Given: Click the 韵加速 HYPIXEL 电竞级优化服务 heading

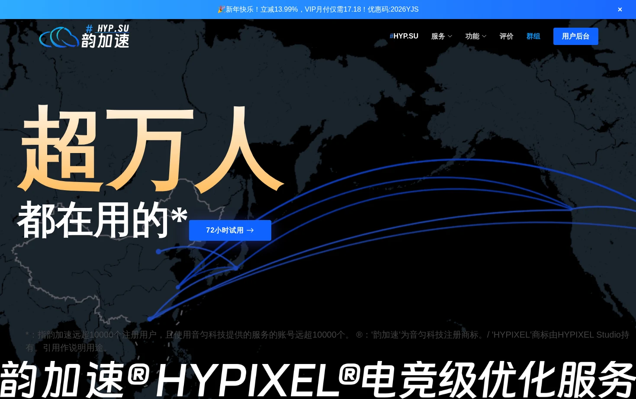Looking at the screenshot, I should coord(318,380).
